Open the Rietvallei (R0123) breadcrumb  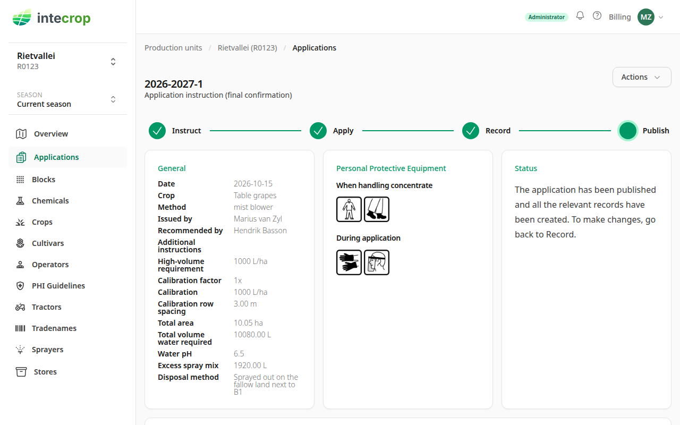click(x=248, y=48)
